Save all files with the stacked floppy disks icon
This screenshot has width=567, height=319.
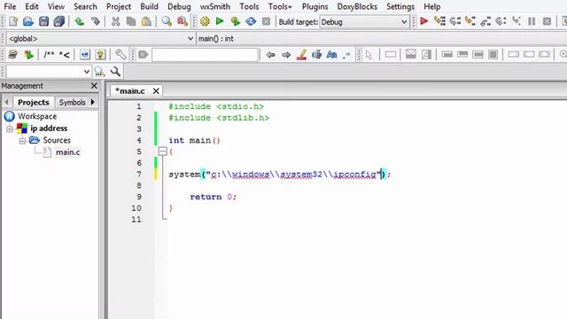[x=59, y=21]
